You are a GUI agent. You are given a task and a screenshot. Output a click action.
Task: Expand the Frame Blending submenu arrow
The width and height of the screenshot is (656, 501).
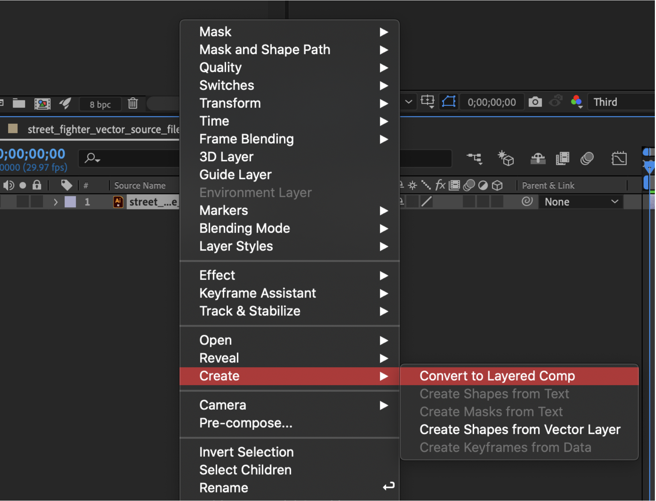click(x=384, y=139)
